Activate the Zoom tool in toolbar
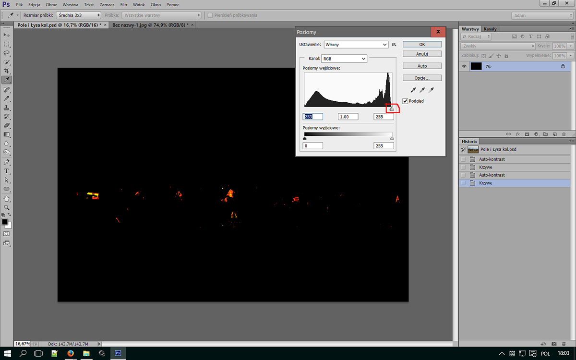 pyautogui.click(x=7, y=207)
